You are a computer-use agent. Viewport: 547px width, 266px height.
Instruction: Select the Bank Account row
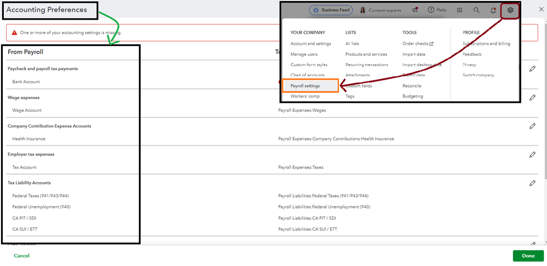(26, 82)
